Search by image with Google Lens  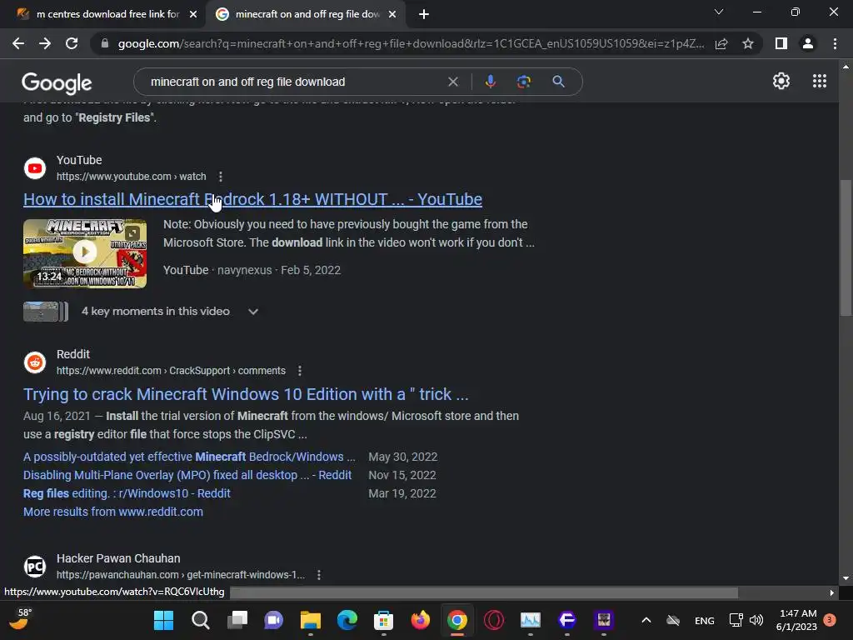(523, 82)
